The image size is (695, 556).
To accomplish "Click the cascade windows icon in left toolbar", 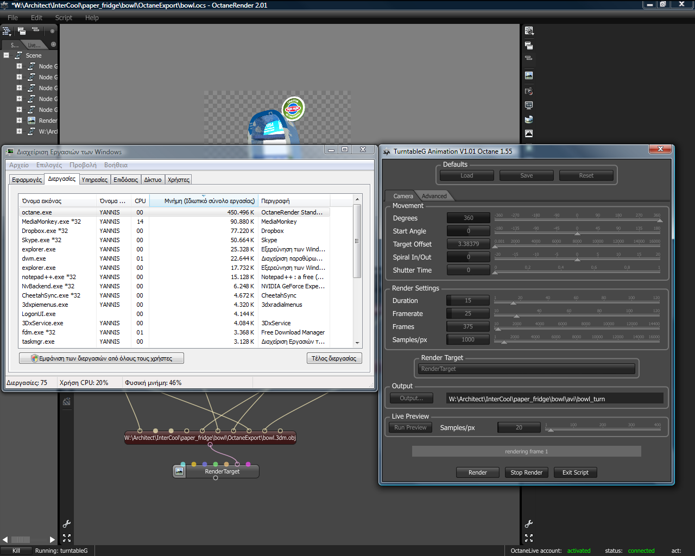I will [x=22, y=31].
